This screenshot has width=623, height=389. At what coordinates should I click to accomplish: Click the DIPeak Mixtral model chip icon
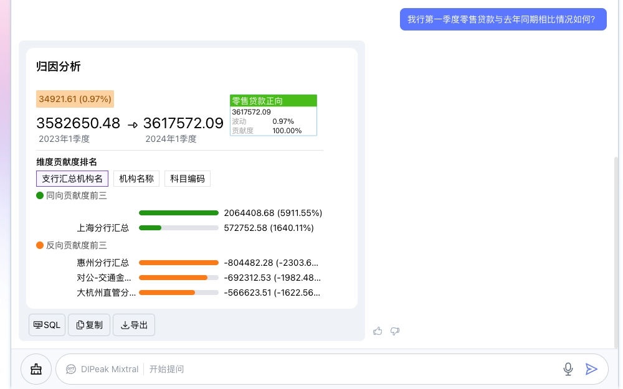point(70,368)
